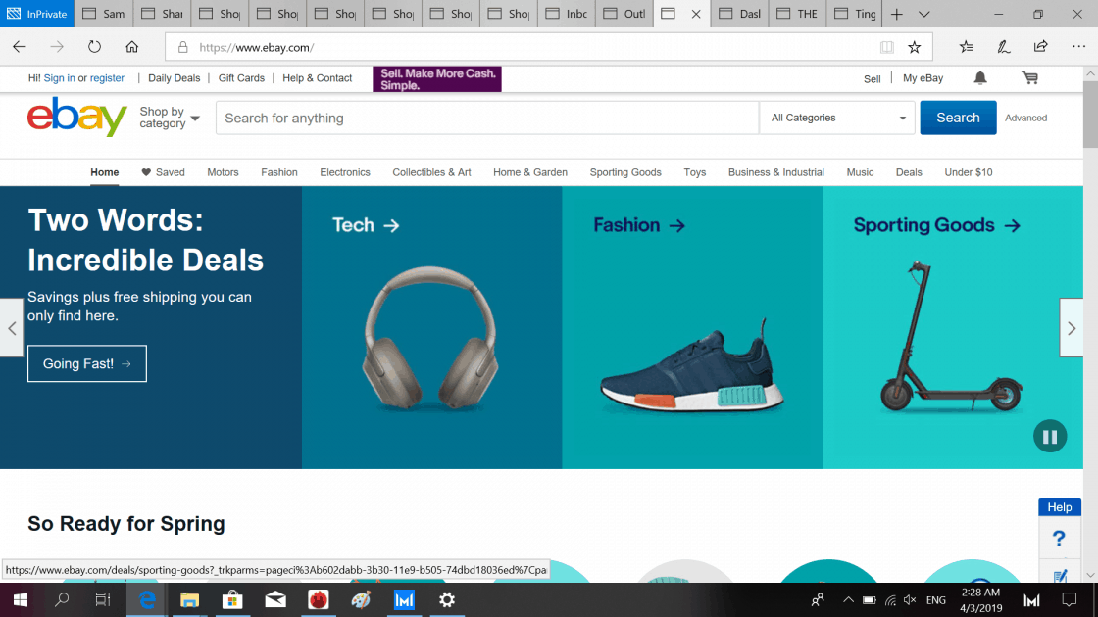Open Sporting Goods navigation item
The width and height of the screenshot is (1098, 617).
[625, 172]
